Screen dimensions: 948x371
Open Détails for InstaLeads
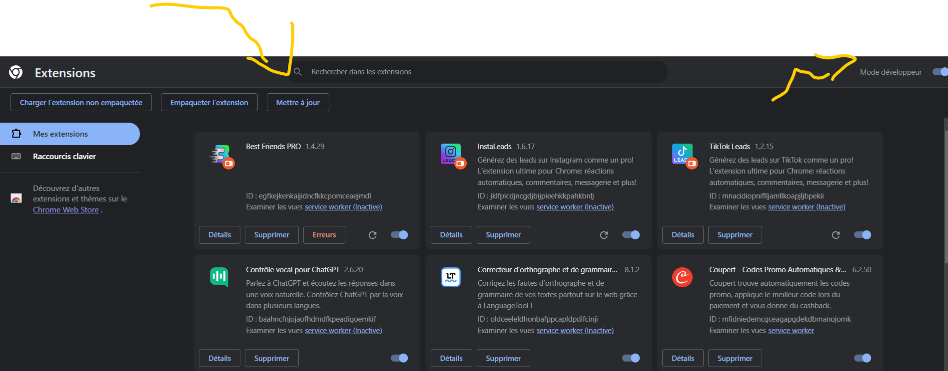pos(451,235)
